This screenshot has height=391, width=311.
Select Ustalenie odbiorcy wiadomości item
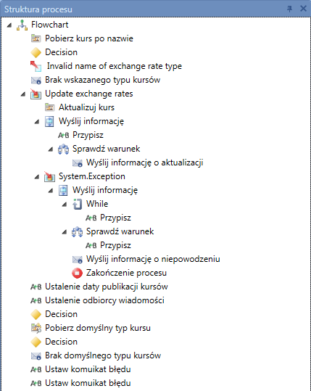pos(104,300)
